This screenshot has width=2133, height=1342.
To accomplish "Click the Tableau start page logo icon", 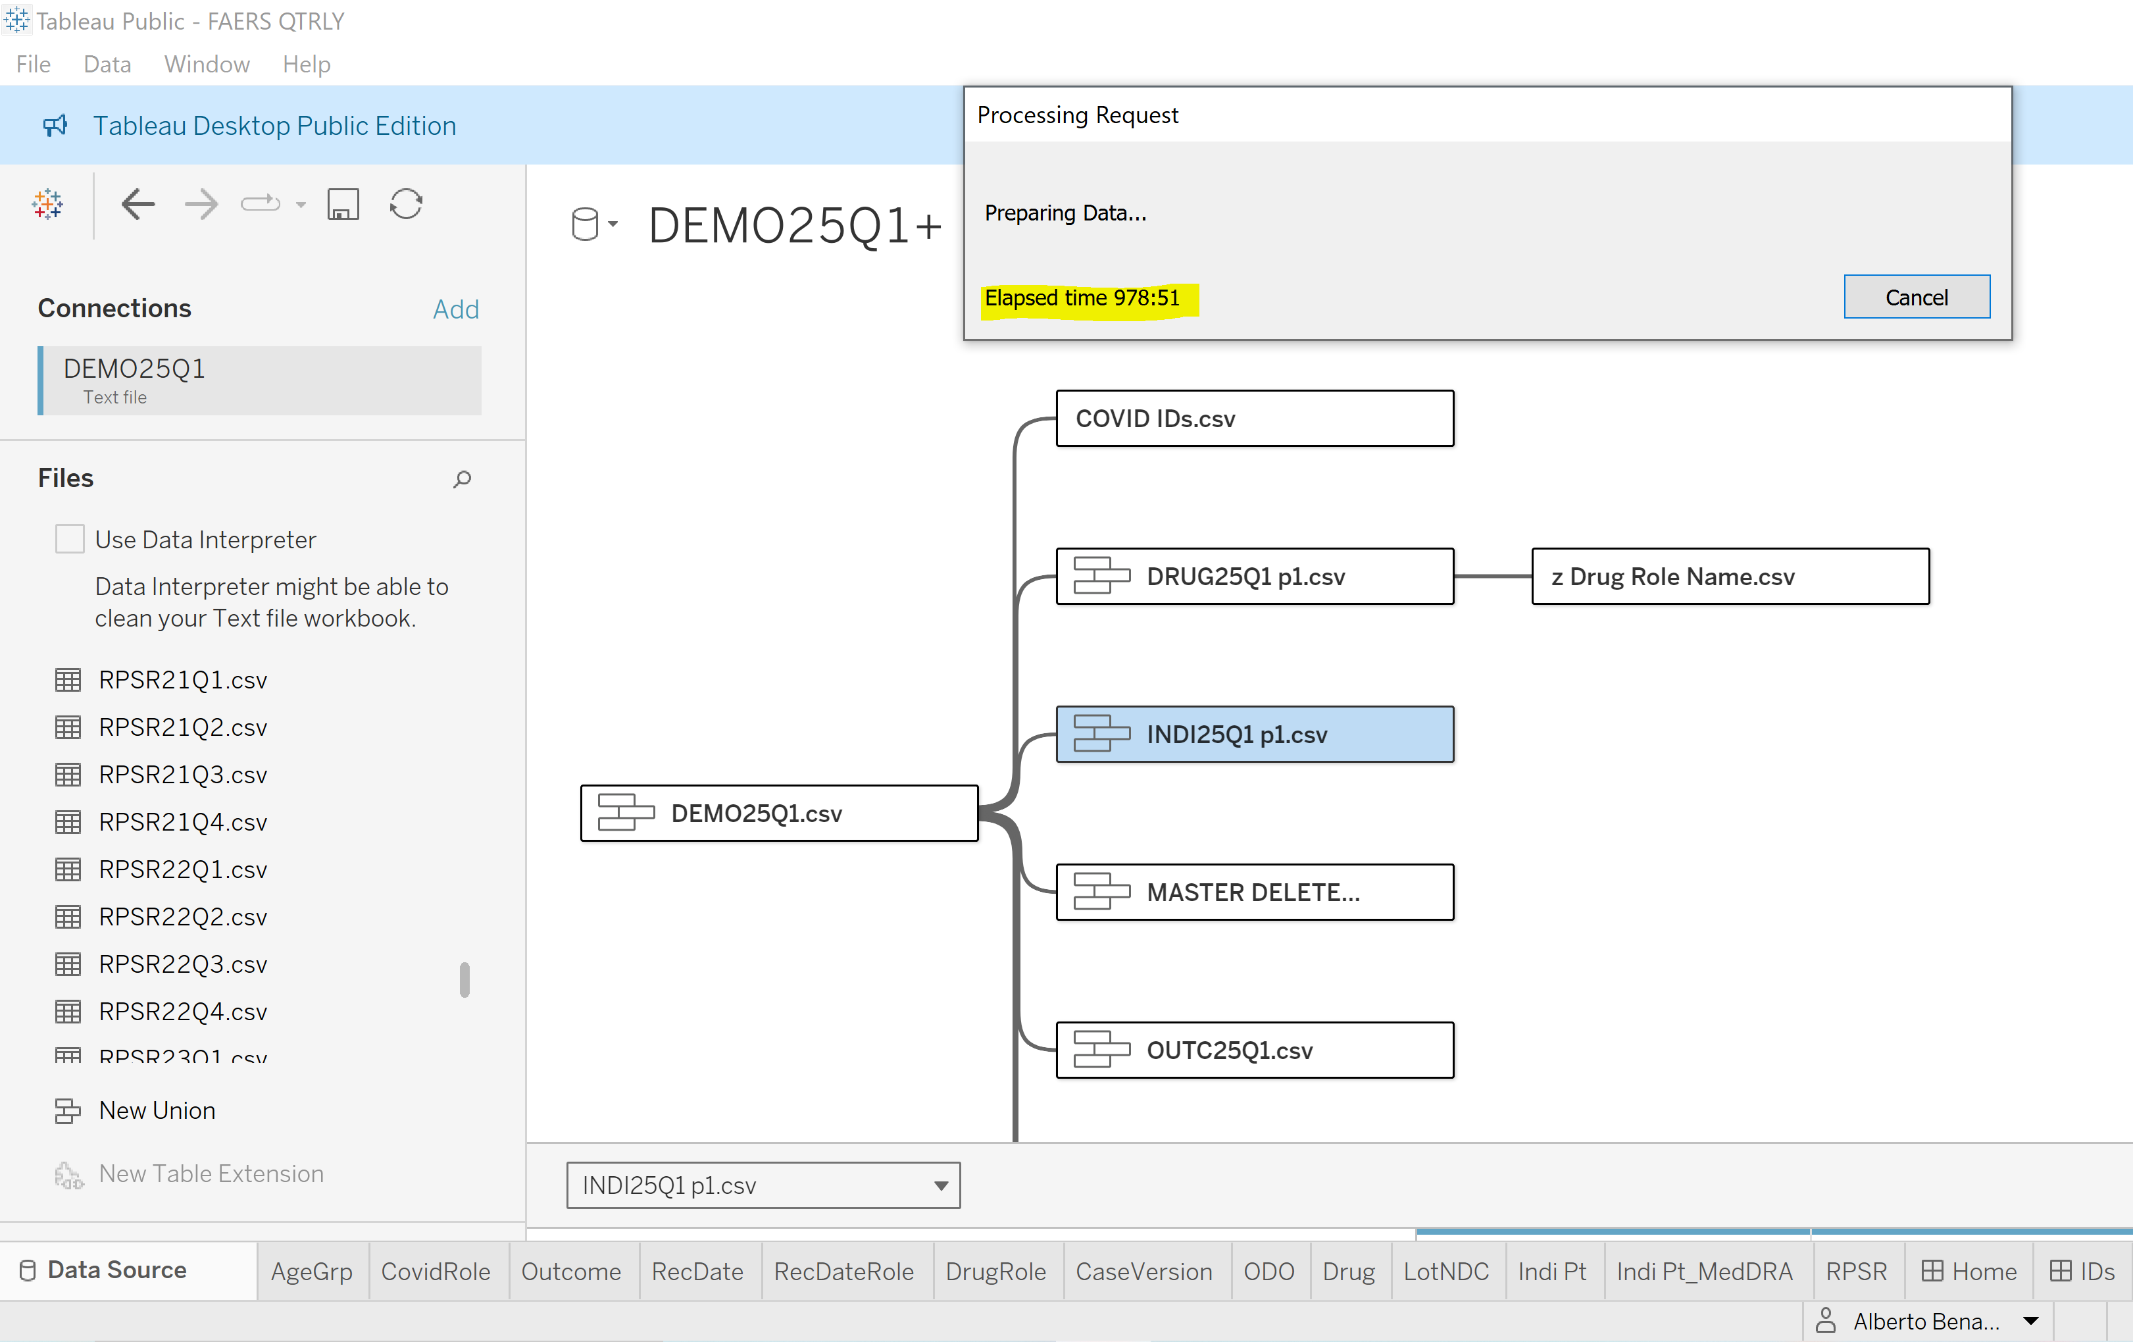I will click(x=47, y=204).
